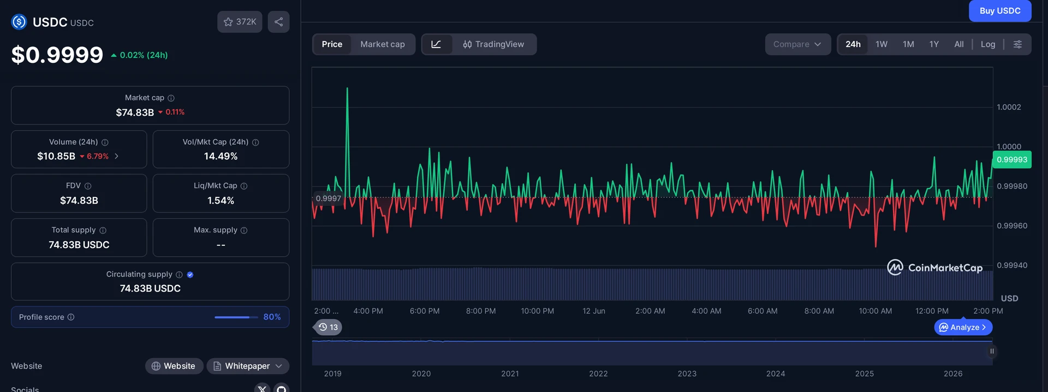Show Total supply info icon

[x=103, y=230]
